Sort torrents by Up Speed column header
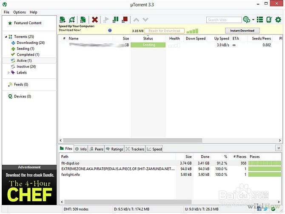 coord(221,39)
